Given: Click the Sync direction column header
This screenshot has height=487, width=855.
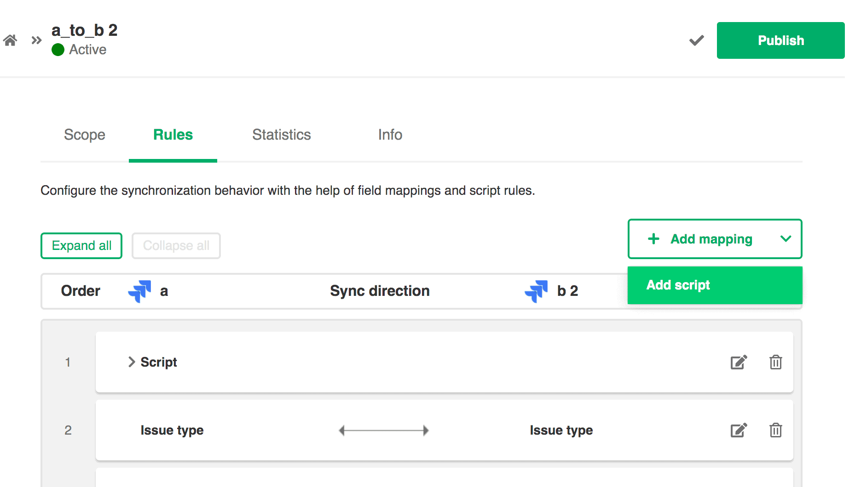Looking at the screenshot, I should click(380, 291).
